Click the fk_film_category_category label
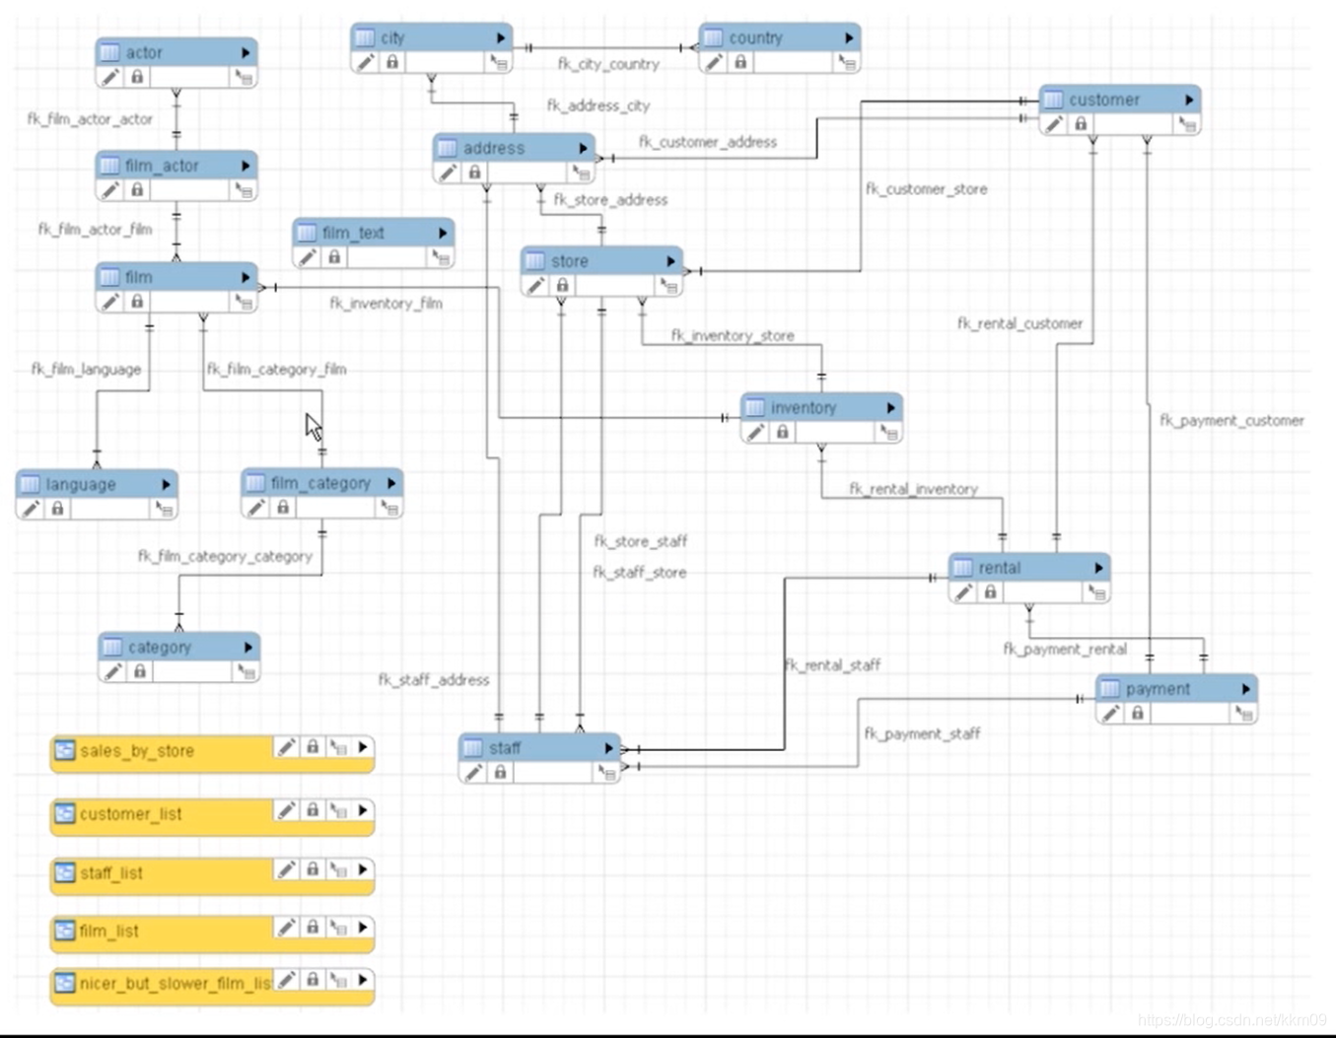The image size is (1336, 1038). (x=225, y=556)
